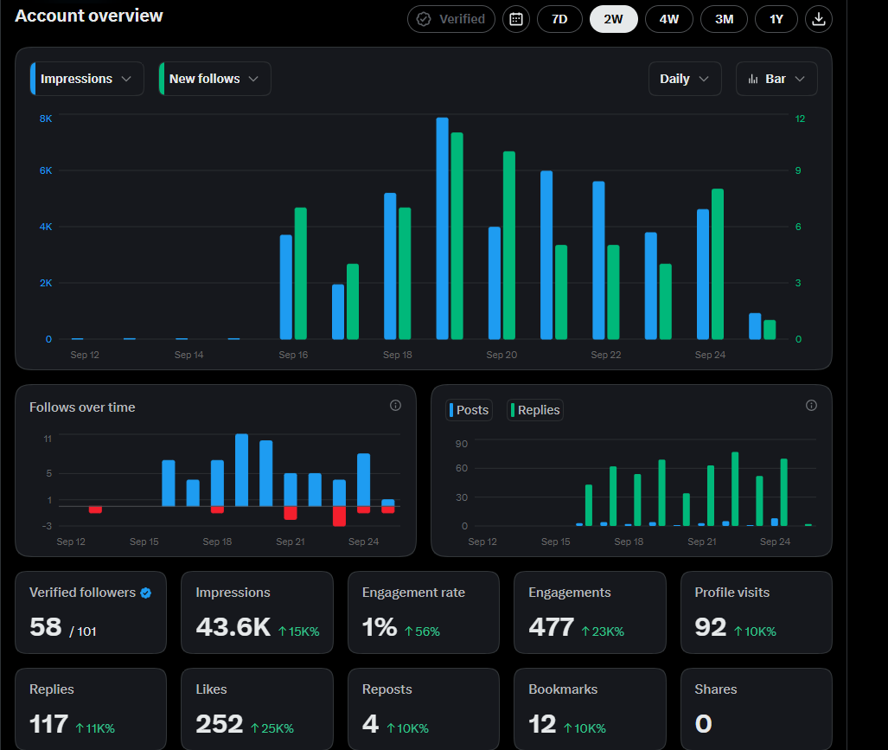This screenshot has height=750, width=888.
Task: Open the New follows metric dropdown
Action: coord(214,79)
